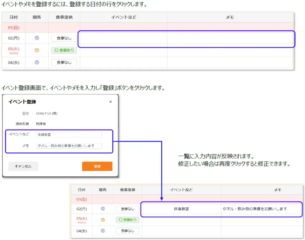Image resolution: width=305 pixels, height=240 pixels.
Task: Click 食事なし button for 02(月) in top table
Action: 64,38
